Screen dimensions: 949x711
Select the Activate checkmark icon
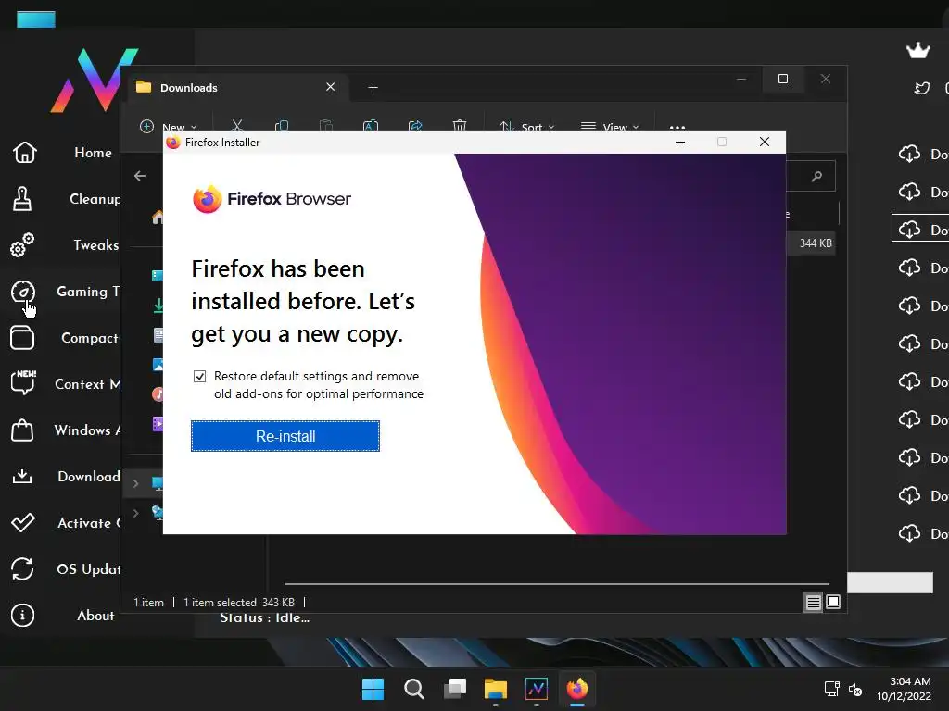coord(23,522)
